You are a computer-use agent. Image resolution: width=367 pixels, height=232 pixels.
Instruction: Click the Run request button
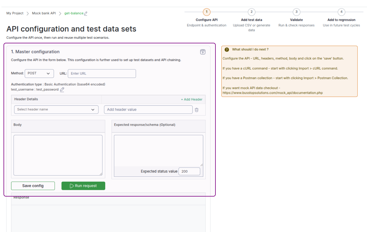tap(83, 186)
